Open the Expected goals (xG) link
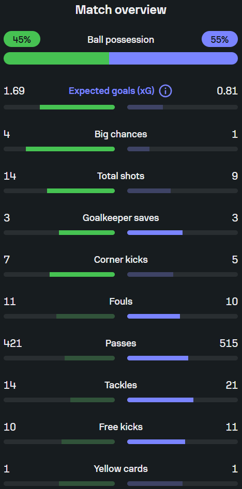The height and width of the screenshot is (489, 242). [x=112, y=91]
